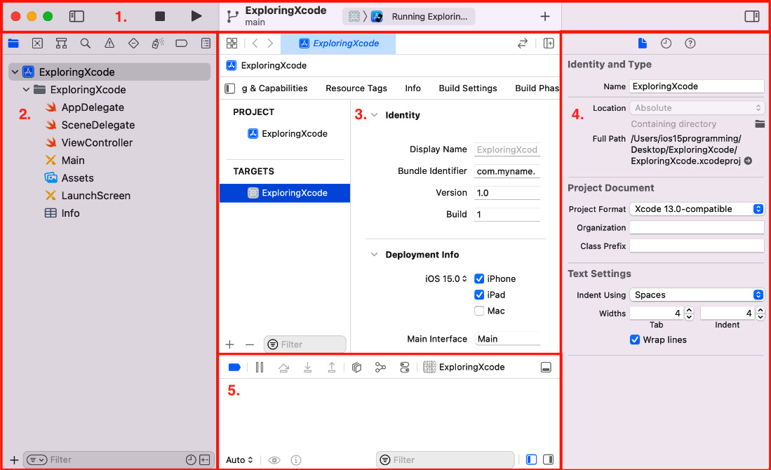
Task: Click the editor review swap arrows icon
Action: coord(523,43)
